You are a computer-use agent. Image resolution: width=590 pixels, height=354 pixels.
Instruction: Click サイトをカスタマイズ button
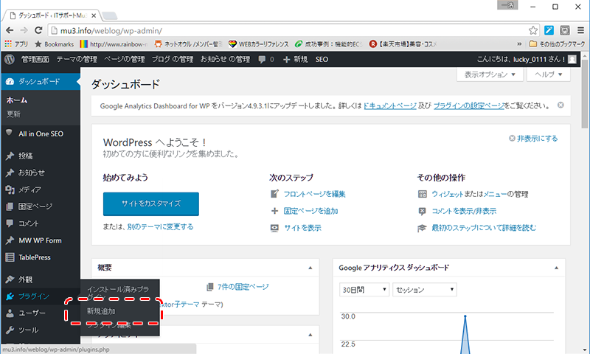coord(151,204)
